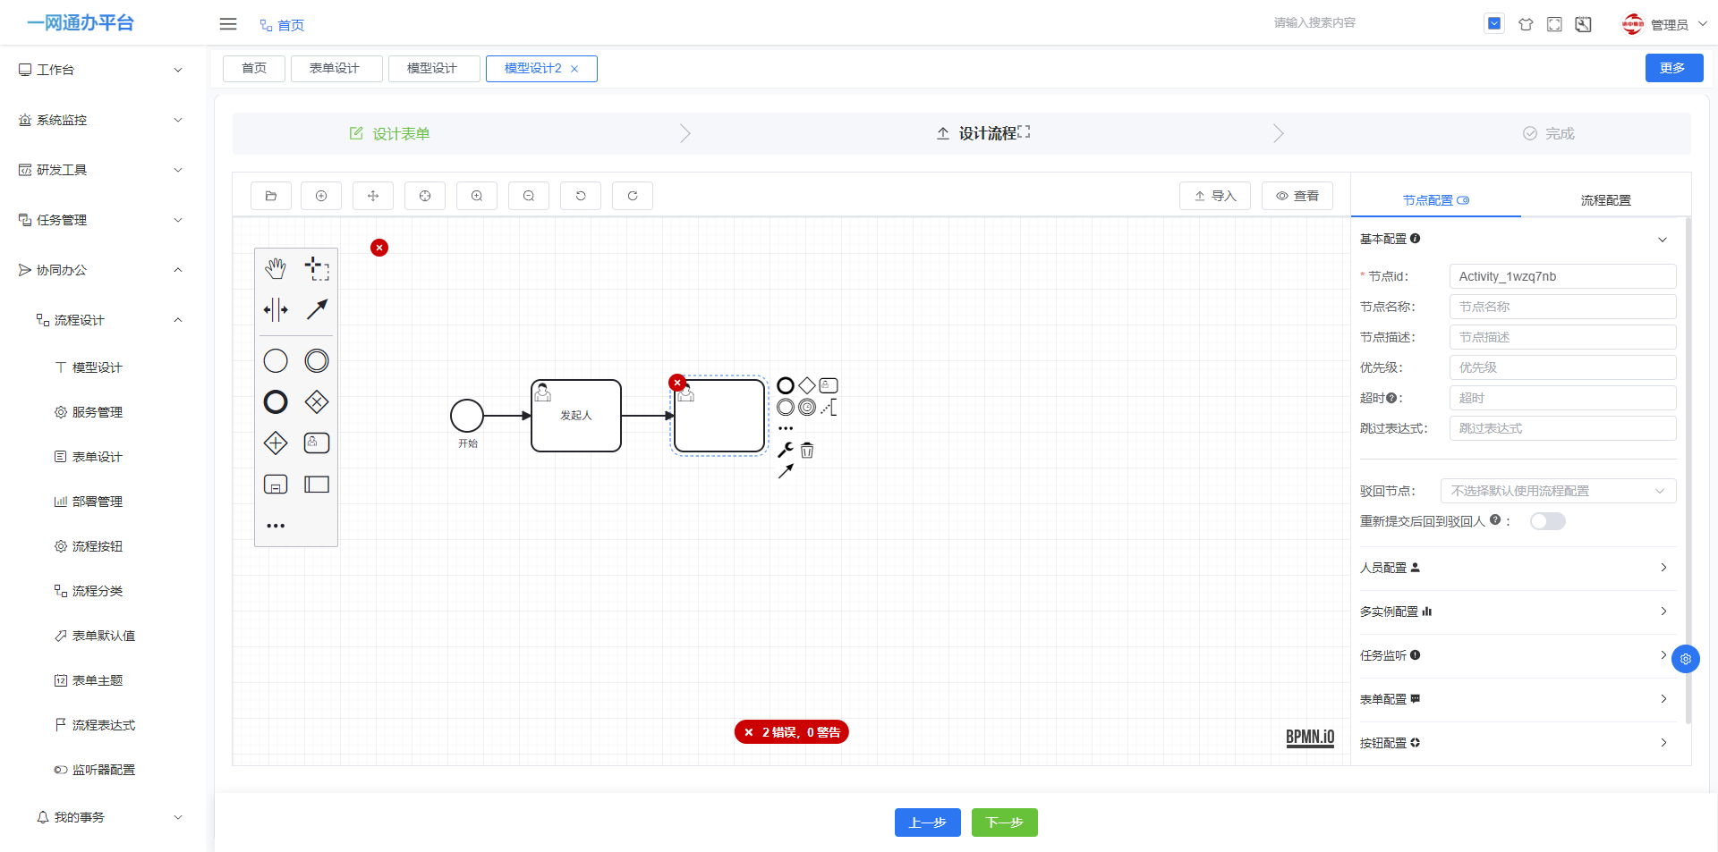Select the 开始 start event circle
Image resolution: width=1718 pixels, height=852 pixels.
tap(467, 416)
